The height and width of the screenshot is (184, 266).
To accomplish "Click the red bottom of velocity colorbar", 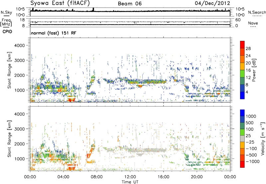I will 242,164.
